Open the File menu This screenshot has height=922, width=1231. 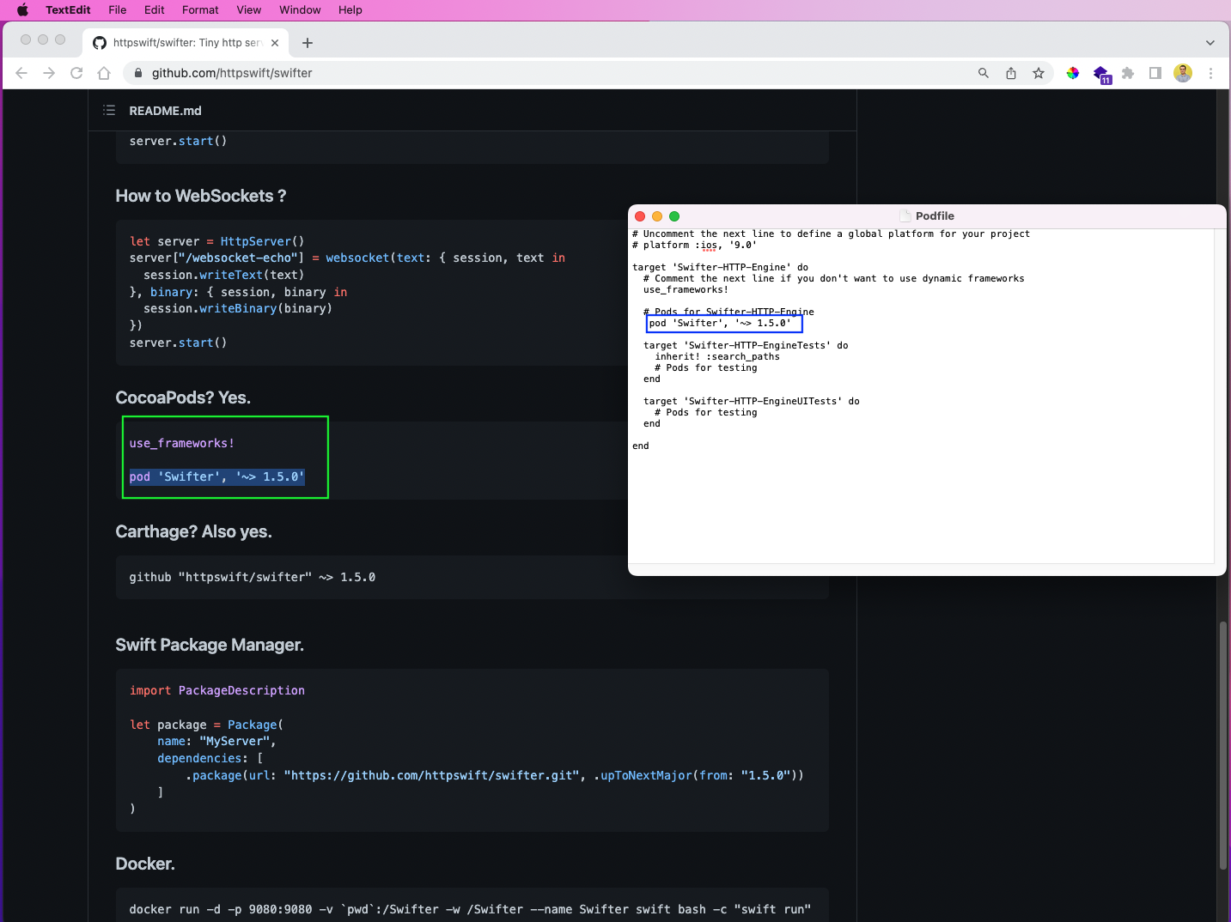coord(118,9)
